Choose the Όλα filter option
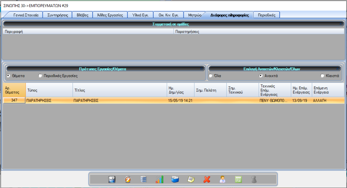 211,76
